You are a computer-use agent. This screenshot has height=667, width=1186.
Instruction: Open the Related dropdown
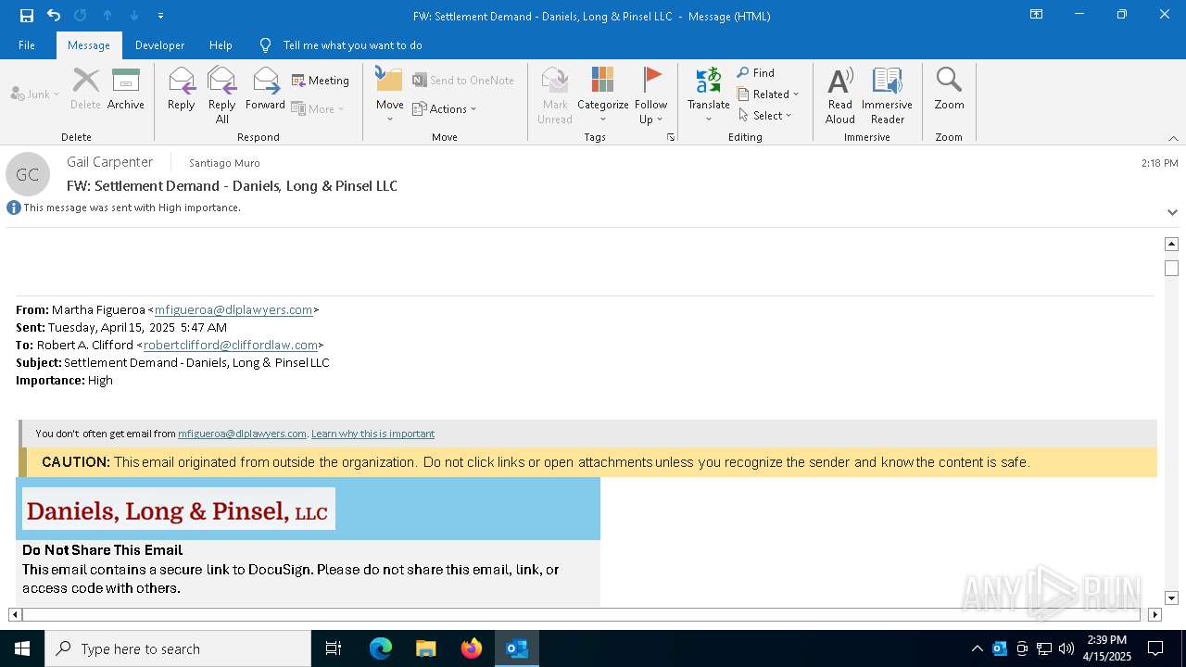point(768,94)
